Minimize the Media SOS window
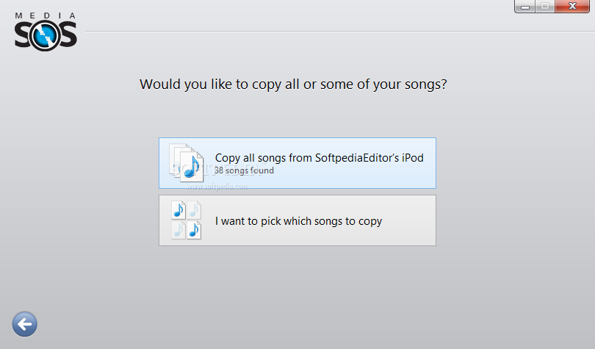 point(525,7)
